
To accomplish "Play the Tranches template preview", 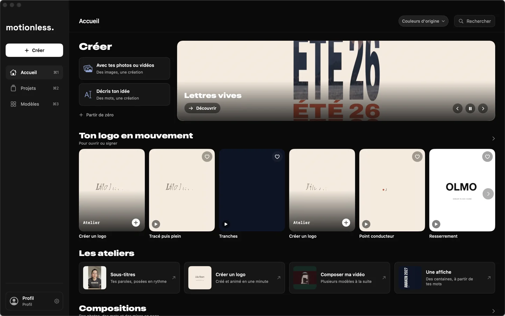I will (226, 224).
